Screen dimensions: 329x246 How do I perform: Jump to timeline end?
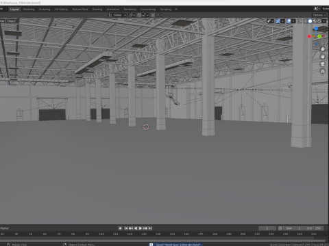[x=150, y=228]
